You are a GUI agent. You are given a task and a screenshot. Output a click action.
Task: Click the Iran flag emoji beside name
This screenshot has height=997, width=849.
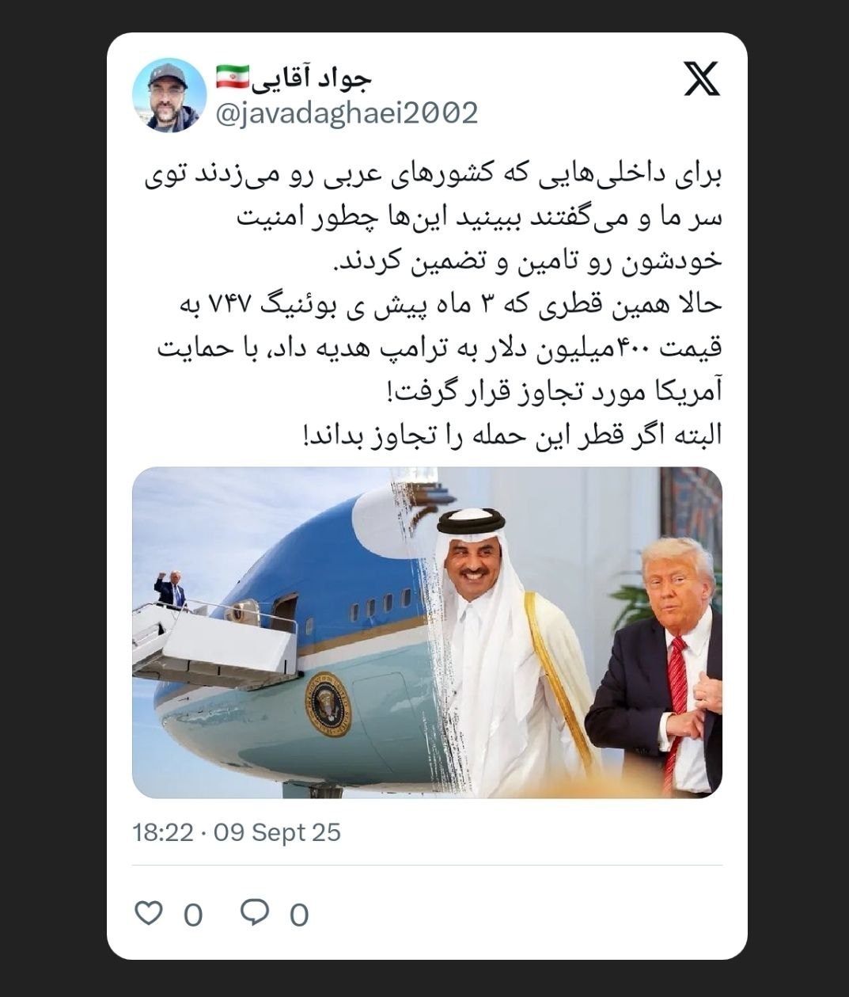pyautogui.click(x=233, y=77)
